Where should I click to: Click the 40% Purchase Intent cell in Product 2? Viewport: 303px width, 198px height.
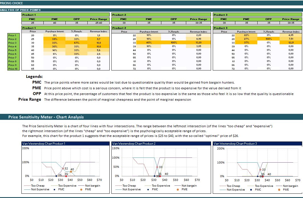coord(149,43)
